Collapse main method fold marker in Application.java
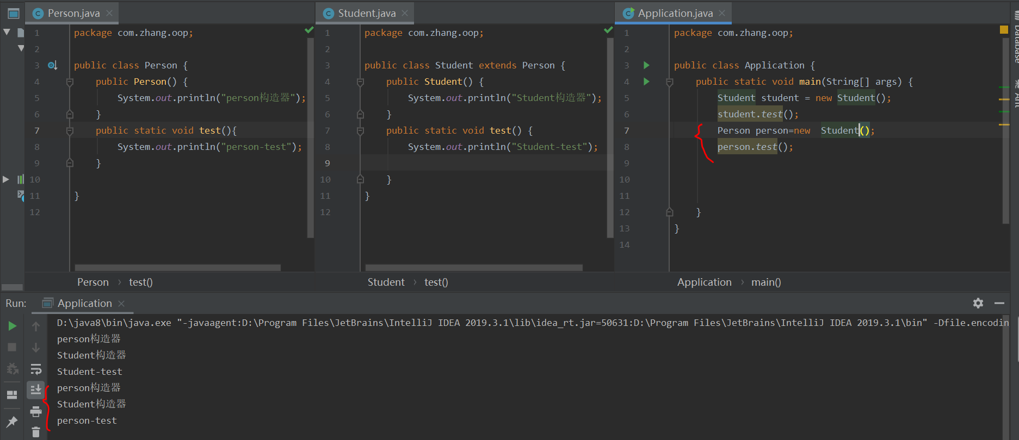Image resolution: width=1019 pixels, height=440 pixels. (x=670, y=82)
